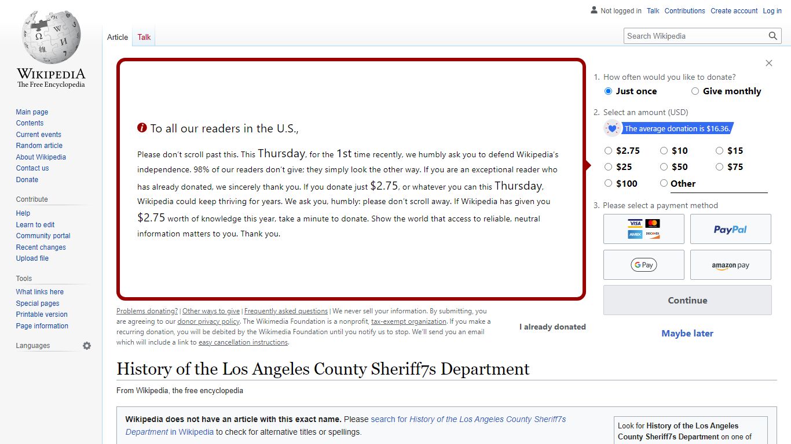Image resolution: width=791 pixels, height=444 pixels.
Task: Open Contact us sidebar link
Action: point(32,168)
